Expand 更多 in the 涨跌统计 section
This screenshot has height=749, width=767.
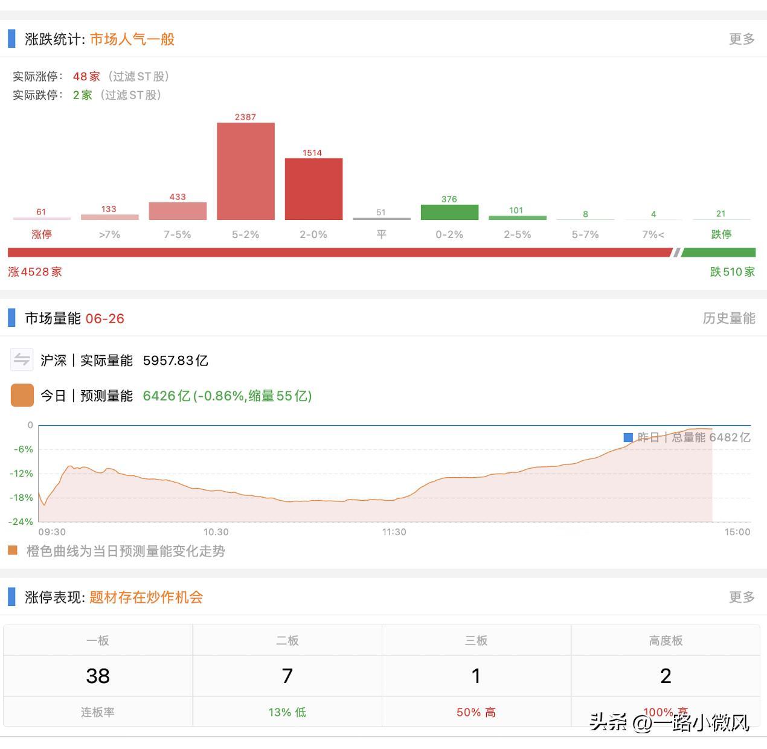coord(742,38)
